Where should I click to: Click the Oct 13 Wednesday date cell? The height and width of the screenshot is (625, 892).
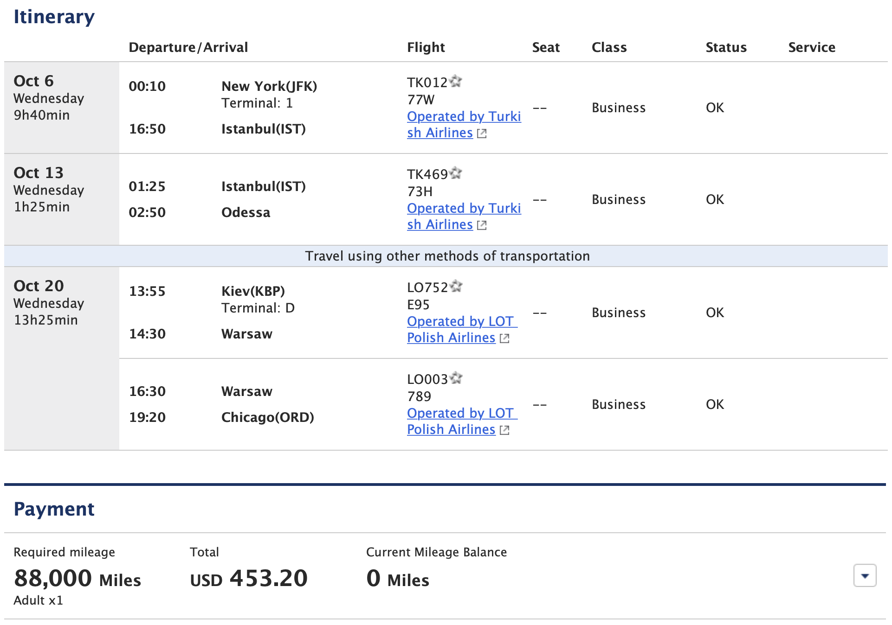point(62,199)
